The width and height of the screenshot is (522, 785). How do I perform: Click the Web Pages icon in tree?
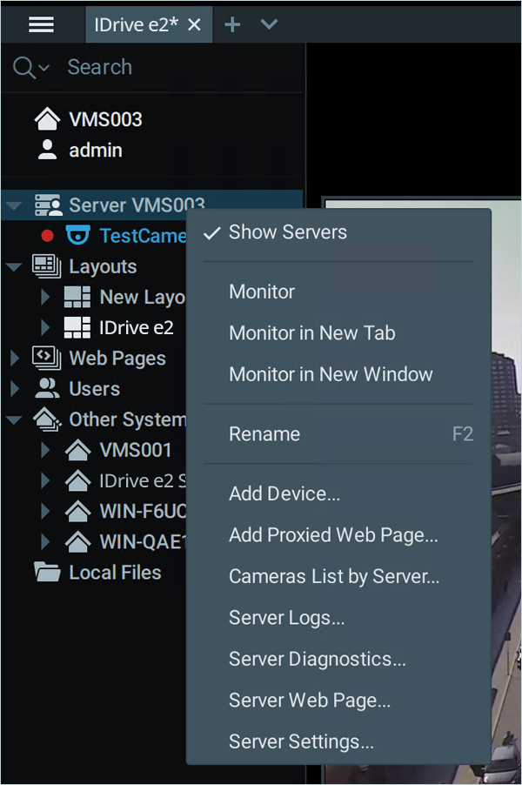pyautogui.click(x=47, y=358)
